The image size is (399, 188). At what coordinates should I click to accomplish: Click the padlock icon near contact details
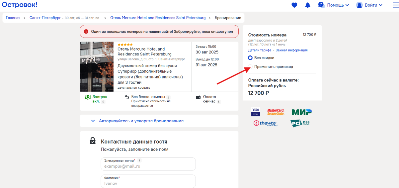click(x=93, y=141)
